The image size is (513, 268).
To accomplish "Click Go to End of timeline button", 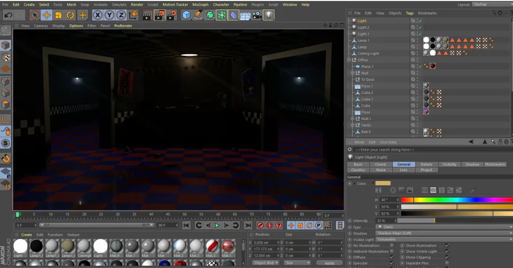I will [x=248, y=225].
